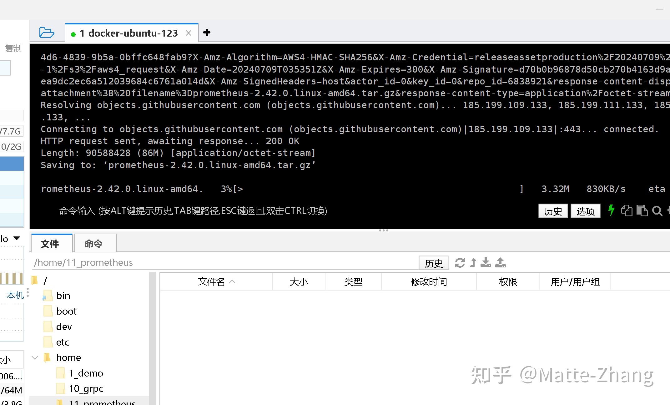Select the docker-ubuntu-123 session tab
Viewport: 670px width, 405px height.
[x=129, y=33]
